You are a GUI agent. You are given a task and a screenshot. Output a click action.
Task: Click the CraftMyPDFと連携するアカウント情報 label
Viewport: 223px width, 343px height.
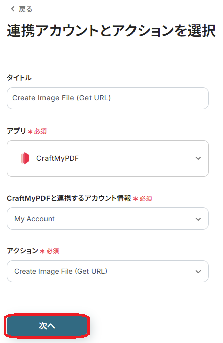tap(69, 198)
